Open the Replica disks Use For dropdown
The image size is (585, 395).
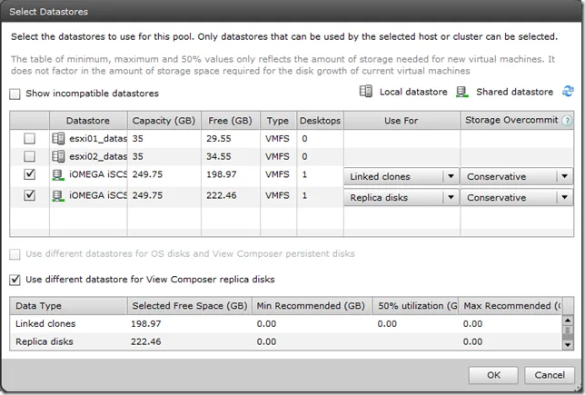[x=402, y=197]
